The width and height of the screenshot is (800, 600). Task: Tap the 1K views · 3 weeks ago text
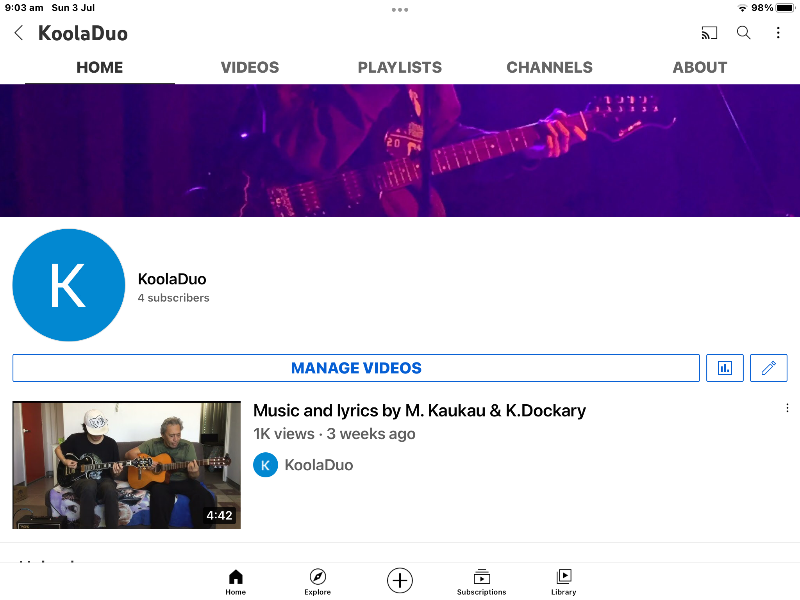(334, 434)
